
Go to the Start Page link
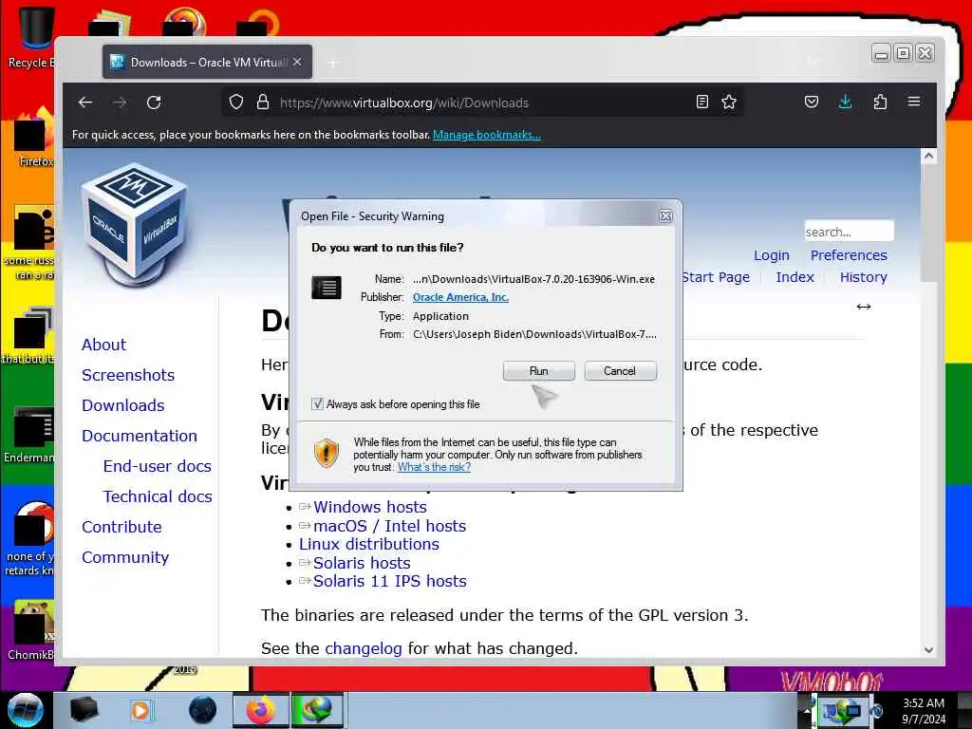[x=716, y=277]
